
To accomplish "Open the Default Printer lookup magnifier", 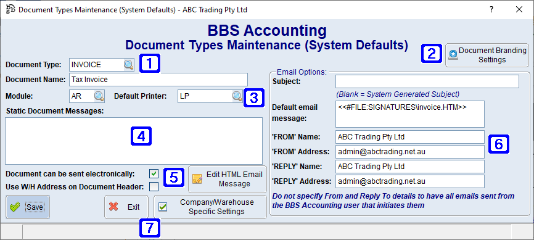I will pyautogui.click(x=237, y=96).
